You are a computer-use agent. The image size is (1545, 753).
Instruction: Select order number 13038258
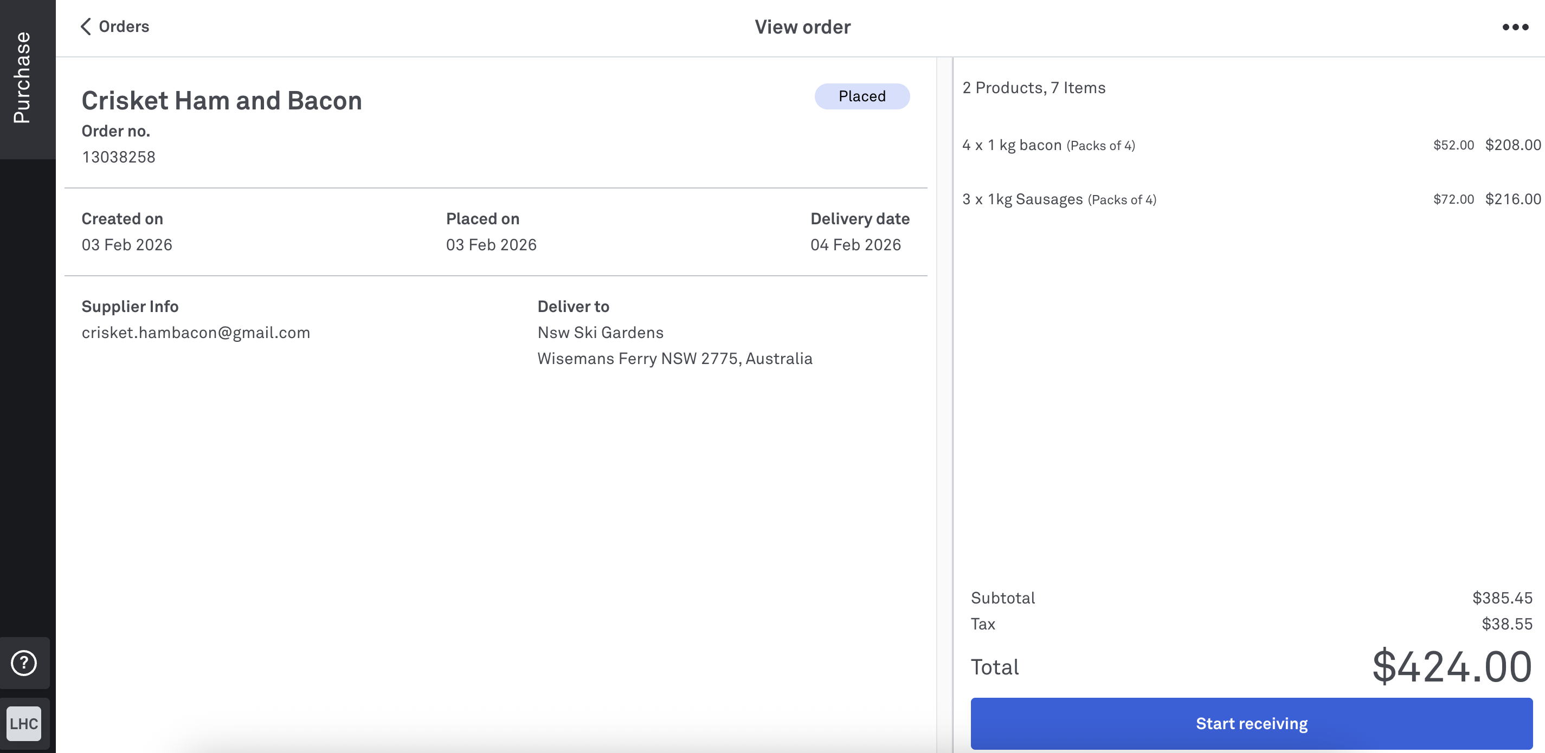click(x=119, y=157)
